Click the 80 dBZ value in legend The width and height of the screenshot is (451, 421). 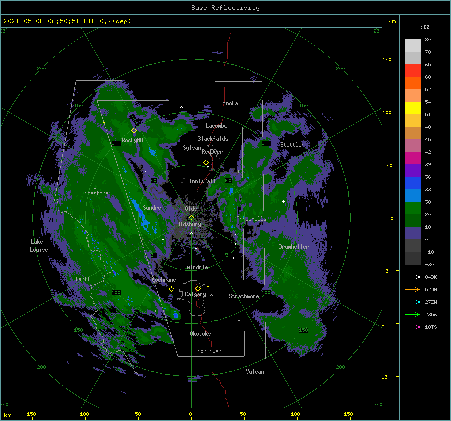428,40
